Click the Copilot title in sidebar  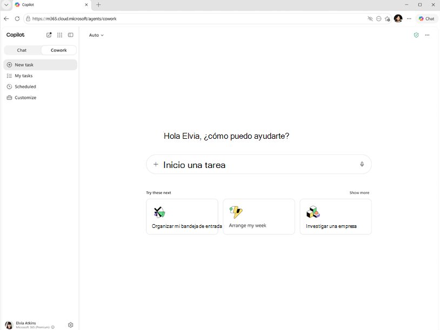click(x=16, y=35)
